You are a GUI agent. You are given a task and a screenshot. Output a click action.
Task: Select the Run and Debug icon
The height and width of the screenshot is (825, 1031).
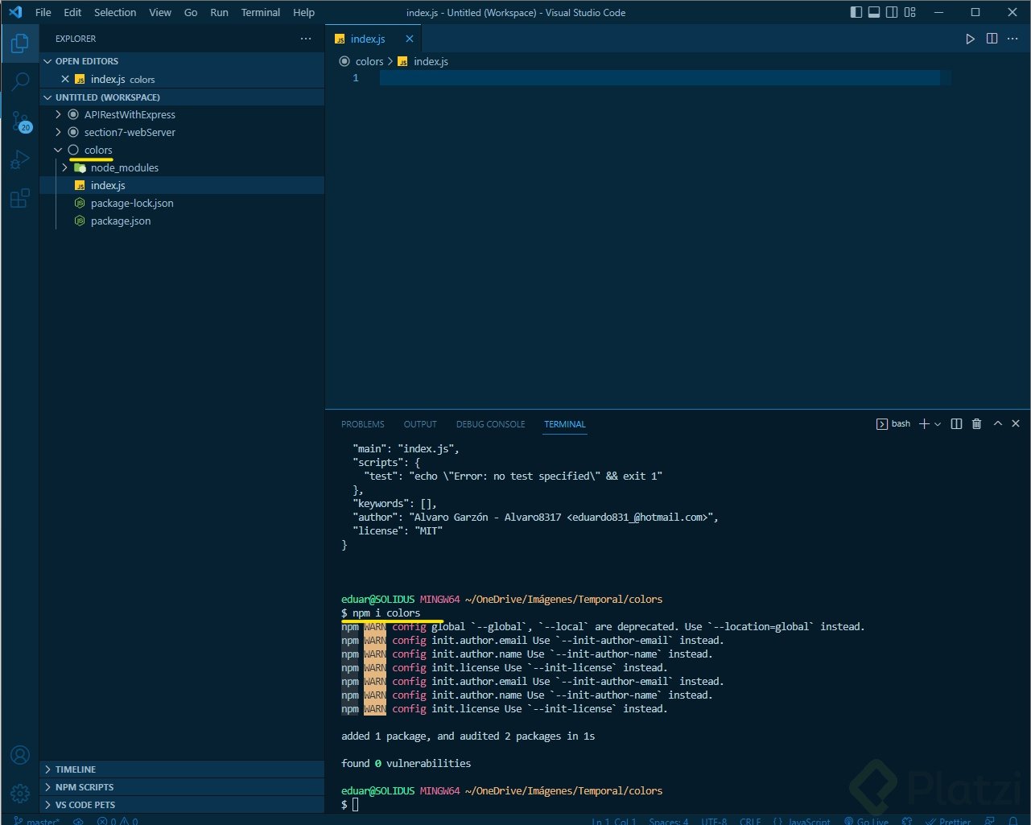tap(20, 159)
